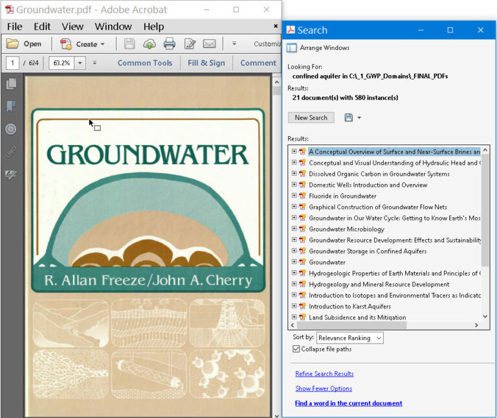Open the Window menu

(x=113, y=27)
